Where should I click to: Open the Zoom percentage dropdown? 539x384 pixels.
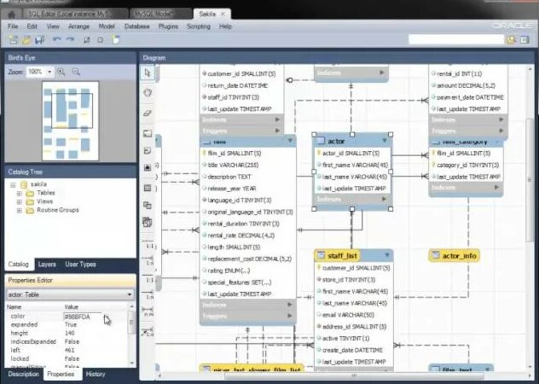click(x=49, y=72)
